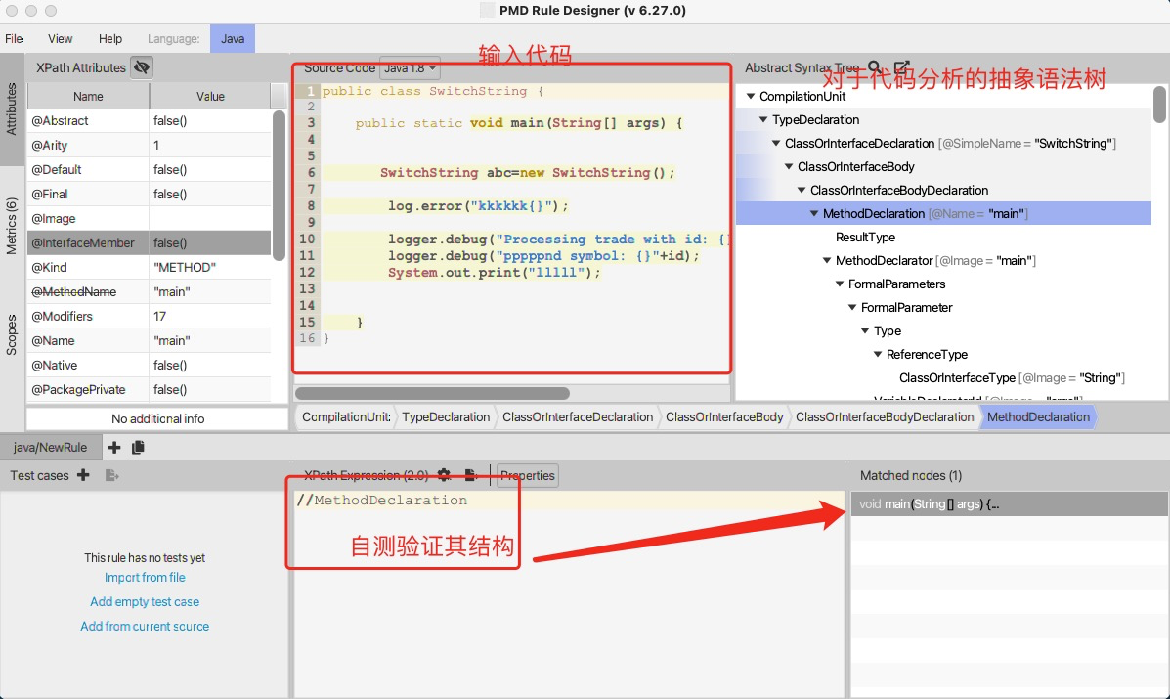The width and height of the screenshot is (1170, 699).
Task: Click the XPath Expression settings gear icon
Action: pyautogui.click(x=444, y=475)
